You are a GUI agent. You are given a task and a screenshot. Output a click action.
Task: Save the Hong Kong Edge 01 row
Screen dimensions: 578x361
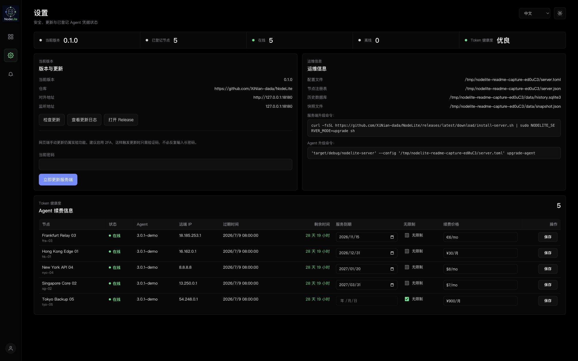click(x=548, y=253)
